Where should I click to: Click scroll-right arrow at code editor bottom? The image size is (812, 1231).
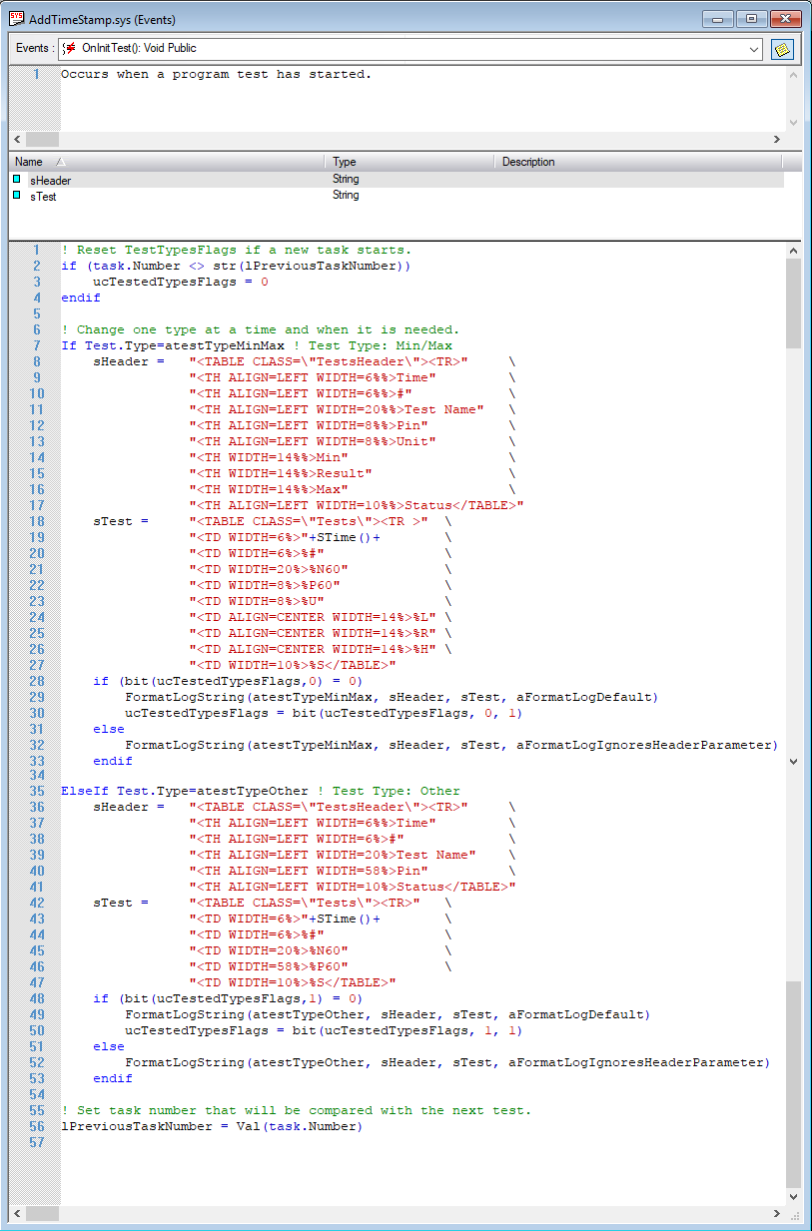coord(777,1213)
